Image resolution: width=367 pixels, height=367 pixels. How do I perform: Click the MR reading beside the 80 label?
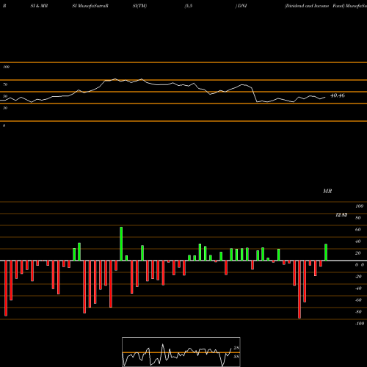(341, 215)
